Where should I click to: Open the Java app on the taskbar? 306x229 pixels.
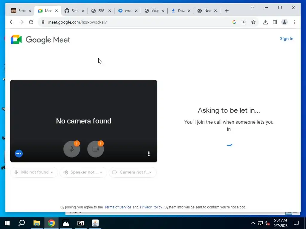pyautogui.click(x=95, y=223)
